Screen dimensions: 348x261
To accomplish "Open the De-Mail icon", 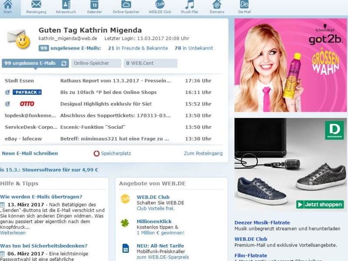I will 244,4.
